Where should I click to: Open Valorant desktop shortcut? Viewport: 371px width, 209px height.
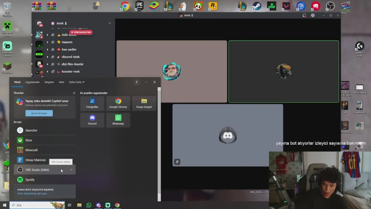coord(286,6)
